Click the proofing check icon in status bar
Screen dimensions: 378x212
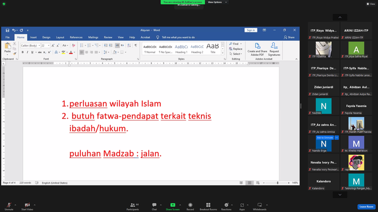pos(37,183)
